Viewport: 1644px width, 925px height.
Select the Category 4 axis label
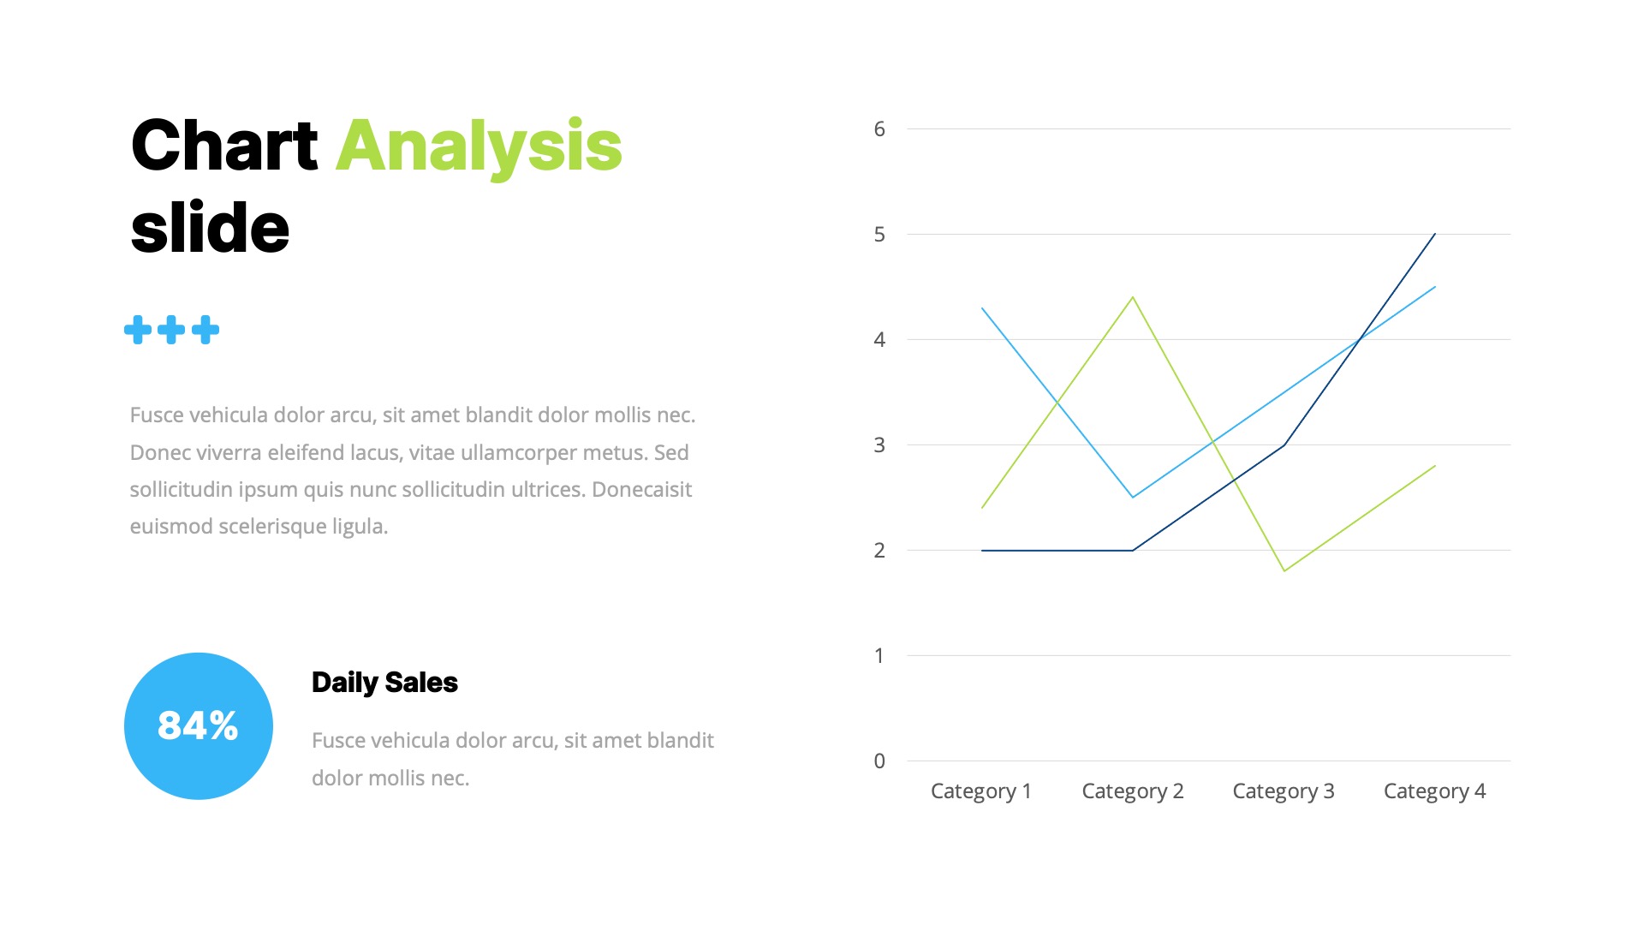click(1435, 791)
